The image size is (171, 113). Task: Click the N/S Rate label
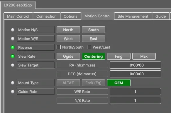(82, 100)
